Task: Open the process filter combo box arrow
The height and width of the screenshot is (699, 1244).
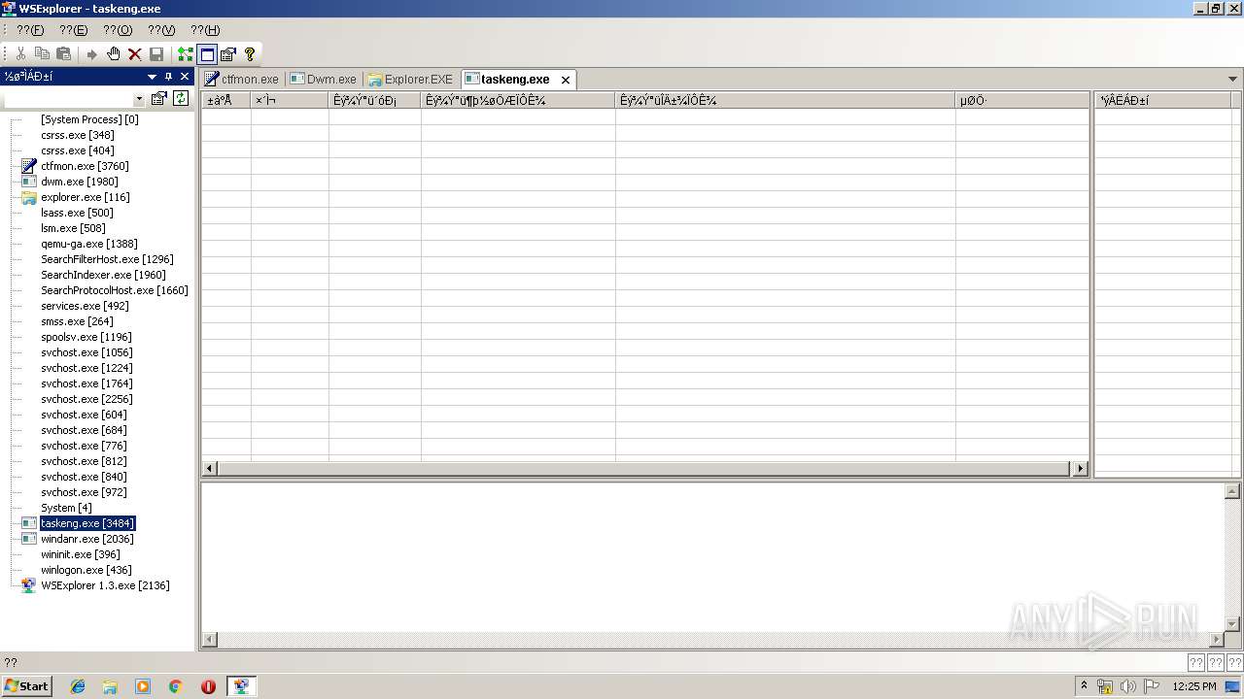Action: click(x=139, y=99)
